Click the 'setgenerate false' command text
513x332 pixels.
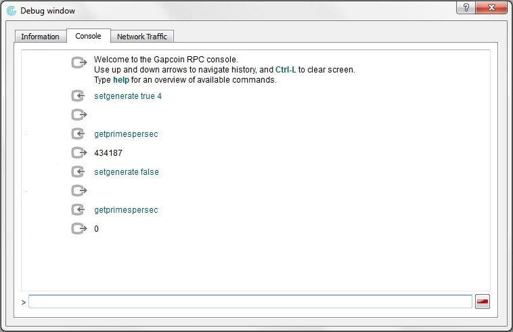pos(127,172)
